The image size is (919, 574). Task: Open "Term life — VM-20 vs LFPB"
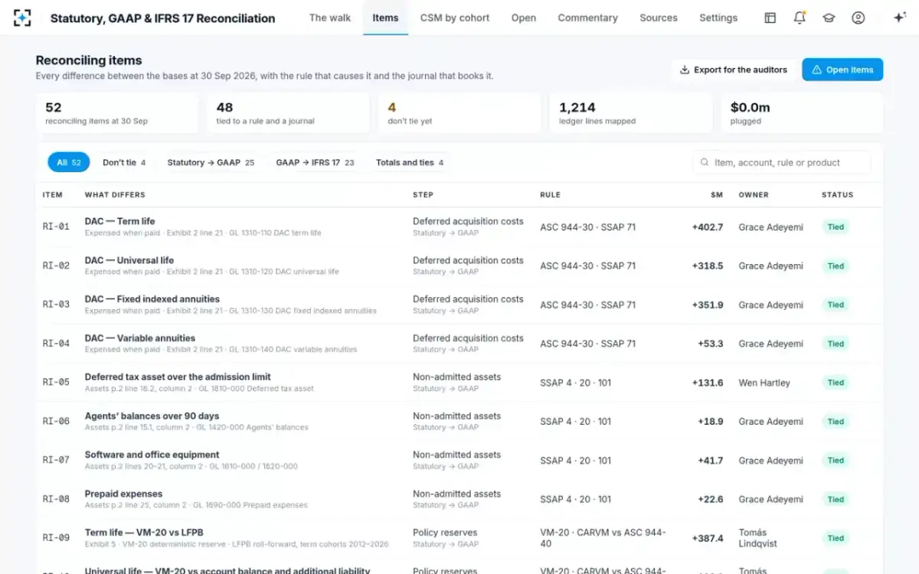pyautogui.click(x=144, y=533)
